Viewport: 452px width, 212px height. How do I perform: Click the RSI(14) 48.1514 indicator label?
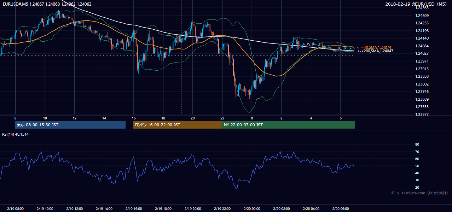point(15,134)
